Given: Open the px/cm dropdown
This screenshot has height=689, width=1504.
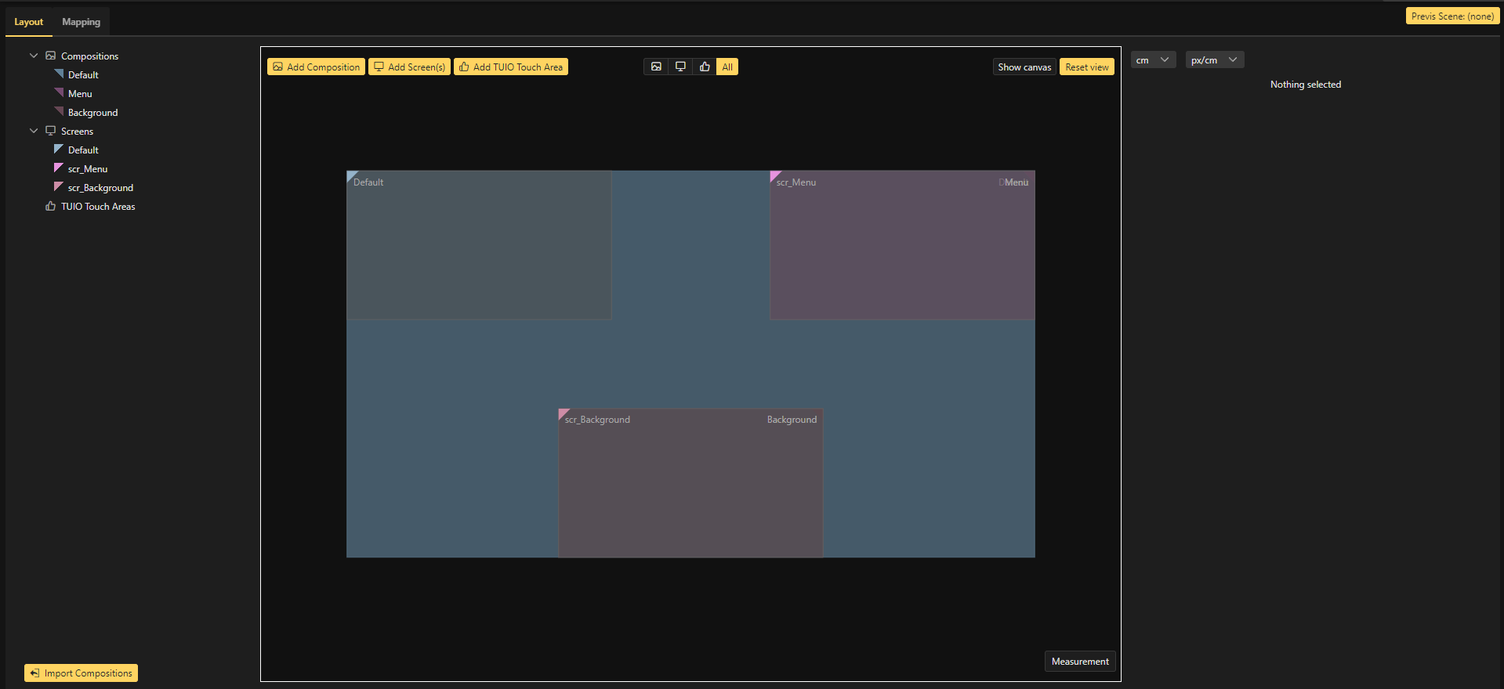Looking at the screenshot, I should [x=1214, y=60].
